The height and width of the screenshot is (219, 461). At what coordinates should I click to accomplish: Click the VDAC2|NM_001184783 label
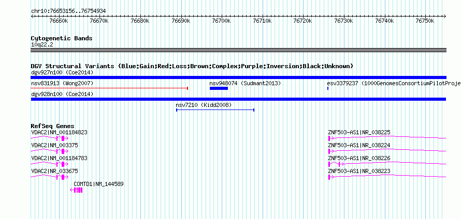59,159
